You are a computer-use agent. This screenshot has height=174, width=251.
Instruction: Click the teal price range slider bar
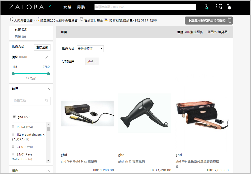(31, 73)
